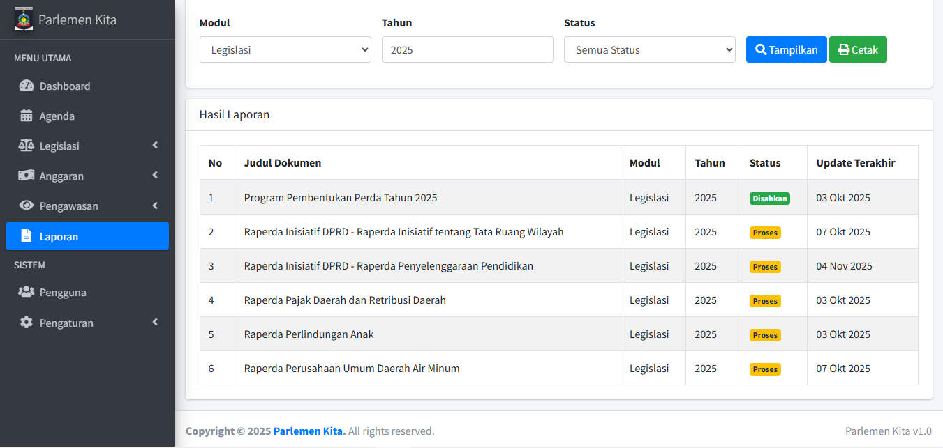Expand the Pengaturan submenu chevron
The width and height of the screenshot is (943, 448).
[155, 323]
